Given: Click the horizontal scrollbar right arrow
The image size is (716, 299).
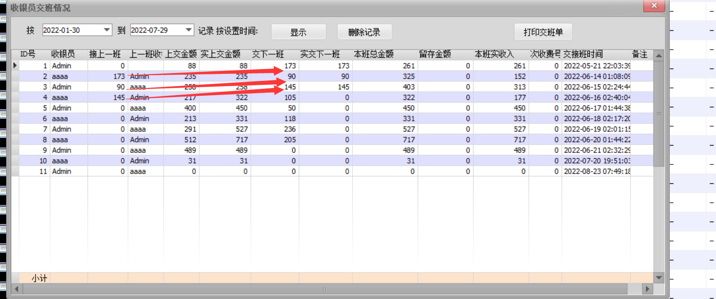Looking at the screenshot, I should pyautogui.click(x=647, y=289).
